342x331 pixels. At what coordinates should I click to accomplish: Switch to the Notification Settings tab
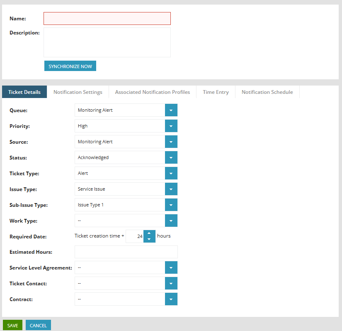tap(78, 92)
